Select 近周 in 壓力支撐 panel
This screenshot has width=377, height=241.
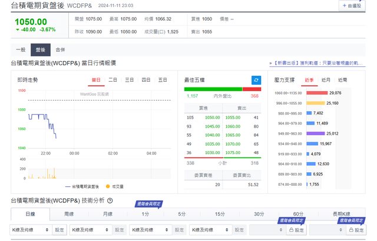click(x=343, y=79)
